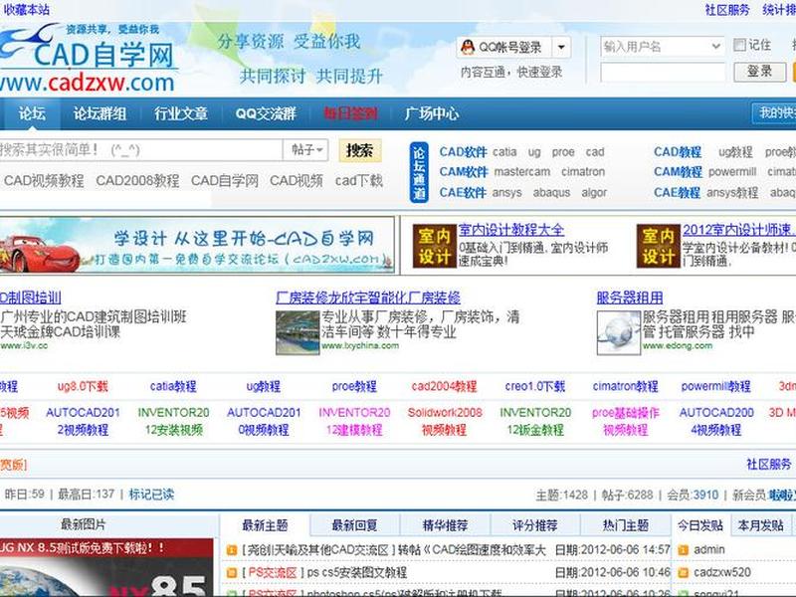Click the password input field
Viewport: 796px width, 597px height.
[x=662, y=72]
